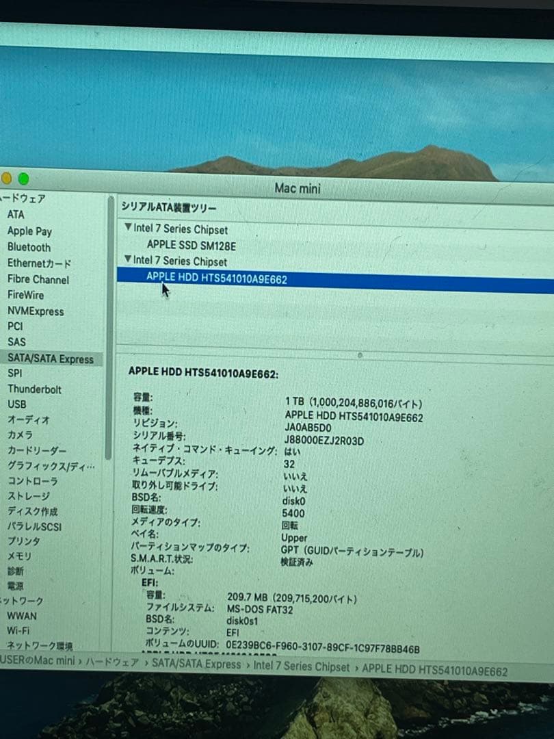Collapse the first Intel 7 Series Chipset tree
554x739 pixels.
[x=128, y=229]
